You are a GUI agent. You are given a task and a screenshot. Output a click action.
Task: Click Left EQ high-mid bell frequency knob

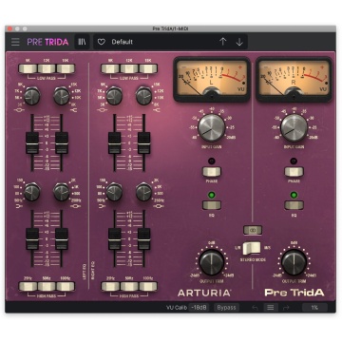(x=32, y=96)
